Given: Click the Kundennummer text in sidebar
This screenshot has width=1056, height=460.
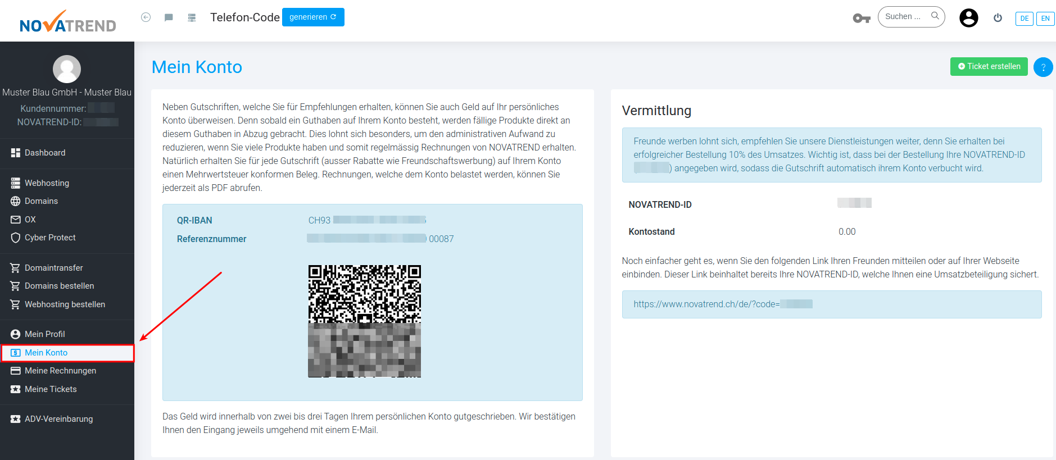Looking at the screenshot, I should click(53, 108).
